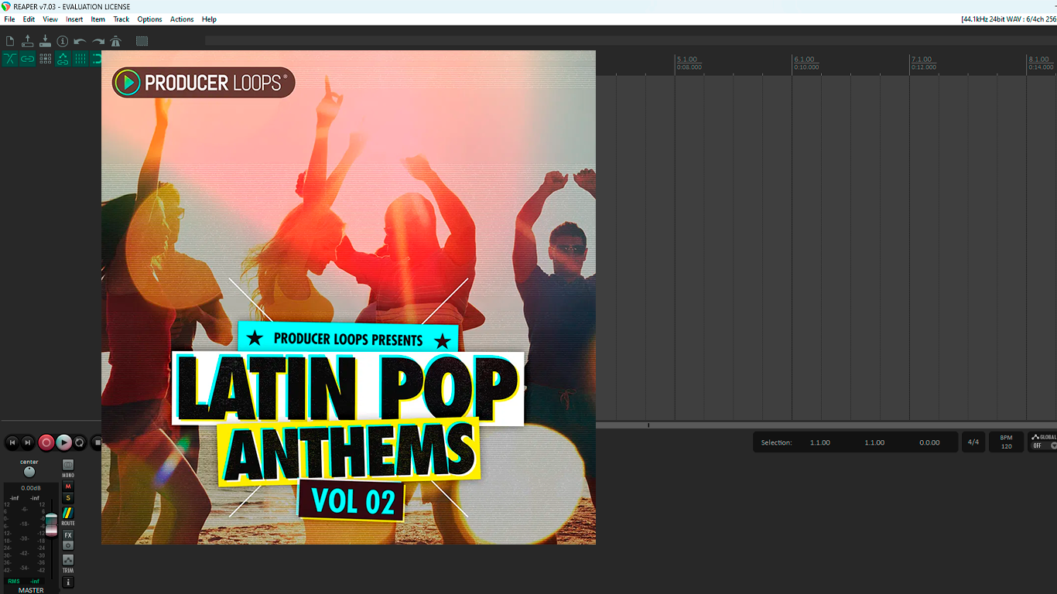Open the Help menu
Screen dimensions: 1057x594
tap(209, 19)
